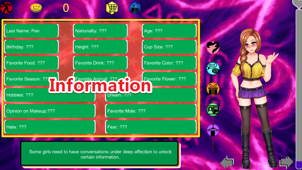
Task: Select the 'Favorite Food: ???' field
Action: tap(31, 63)
